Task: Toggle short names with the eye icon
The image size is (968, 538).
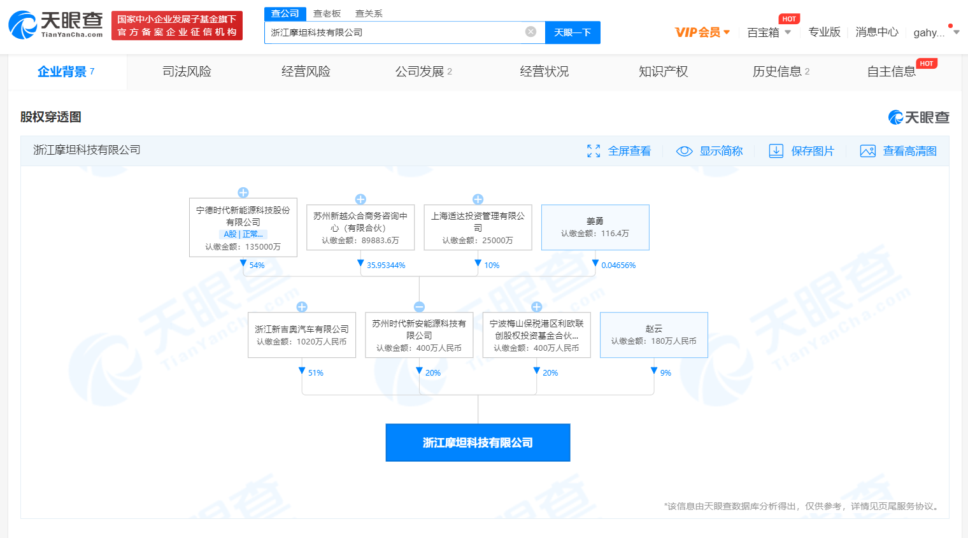Action: pyautogui.click(x=684, y=151)
